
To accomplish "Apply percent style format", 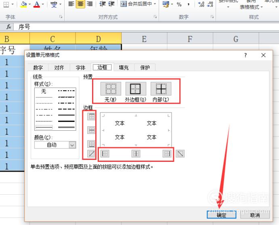I will (x=179, y=4).
